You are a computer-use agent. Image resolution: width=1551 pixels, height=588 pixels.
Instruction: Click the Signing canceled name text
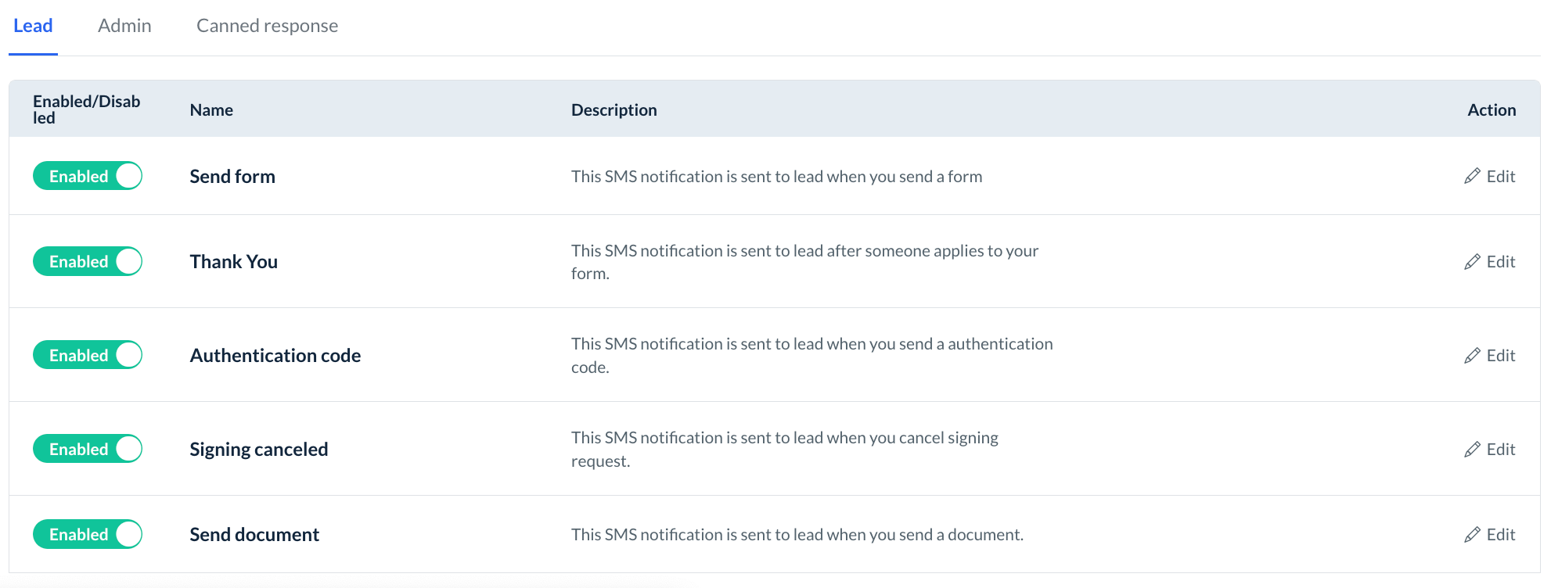tap(258, 450)
